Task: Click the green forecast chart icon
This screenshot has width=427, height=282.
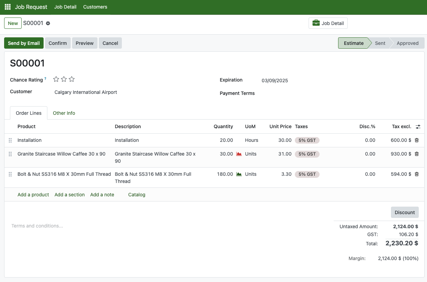Action: [x=239, y=174]
